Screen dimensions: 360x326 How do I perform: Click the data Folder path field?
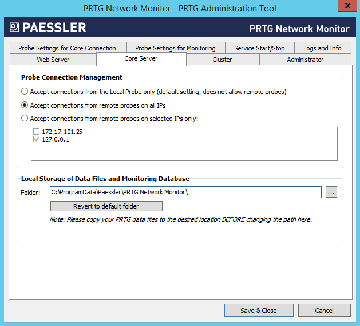click(185, 193)
